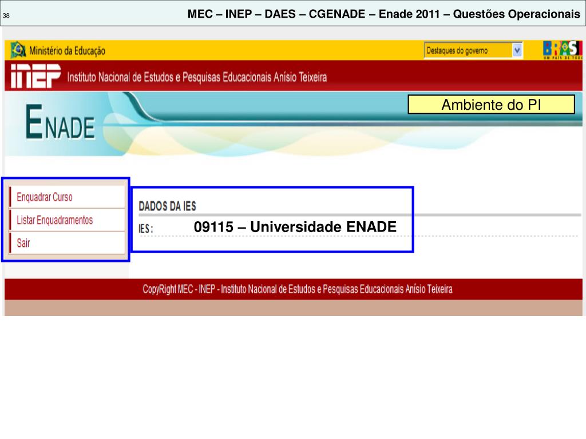
Task: Select Sair to log out
Action: click(67, 244)
